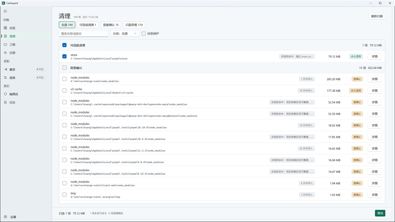Click the 28 天内写入 tag
This screenshot has width=395, height=222.
pyautogui.click(x=306, y=148)
